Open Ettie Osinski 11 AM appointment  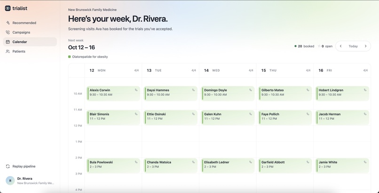tap(170, 117)
